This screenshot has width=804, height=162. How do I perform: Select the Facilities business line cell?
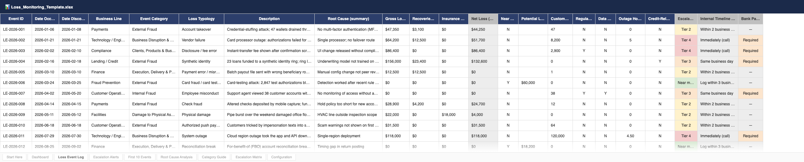(x=109, y=115)
